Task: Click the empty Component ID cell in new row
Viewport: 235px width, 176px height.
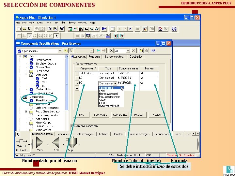Action: 88,88
